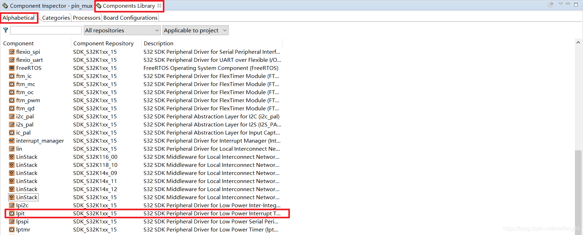Click the ic_pal component icon
The image size is (583, 235).
tap(12, 133)
